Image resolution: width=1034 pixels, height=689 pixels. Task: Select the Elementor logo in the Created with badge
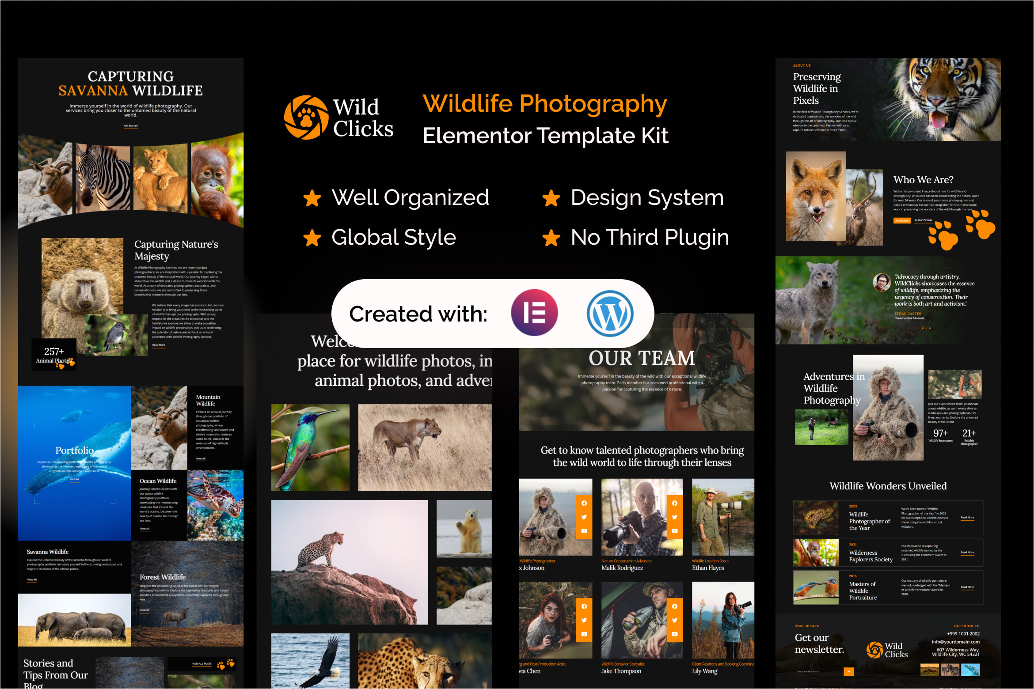pyautogui.click(x=534, y=313)
